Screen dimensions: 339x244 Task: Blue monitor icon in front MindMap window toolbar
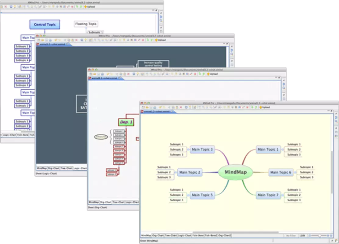pos(186,107)
